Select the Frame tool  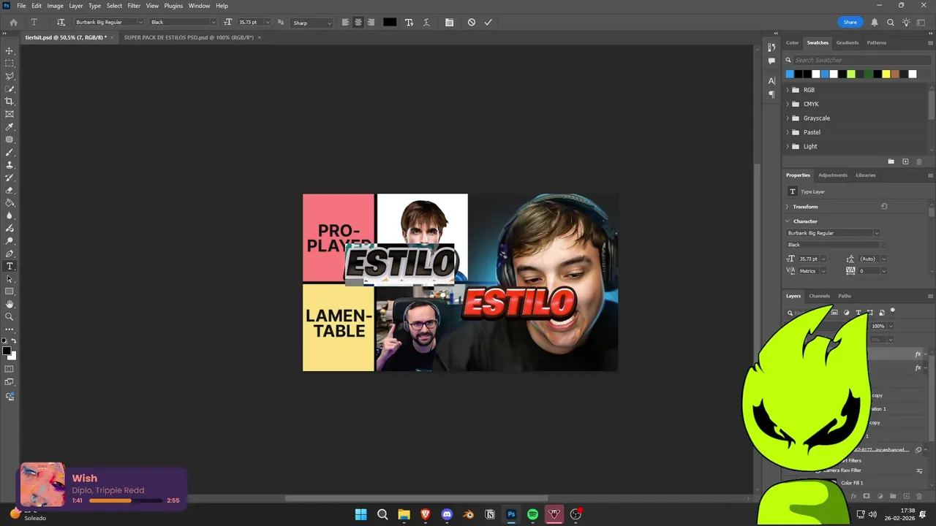10,114
